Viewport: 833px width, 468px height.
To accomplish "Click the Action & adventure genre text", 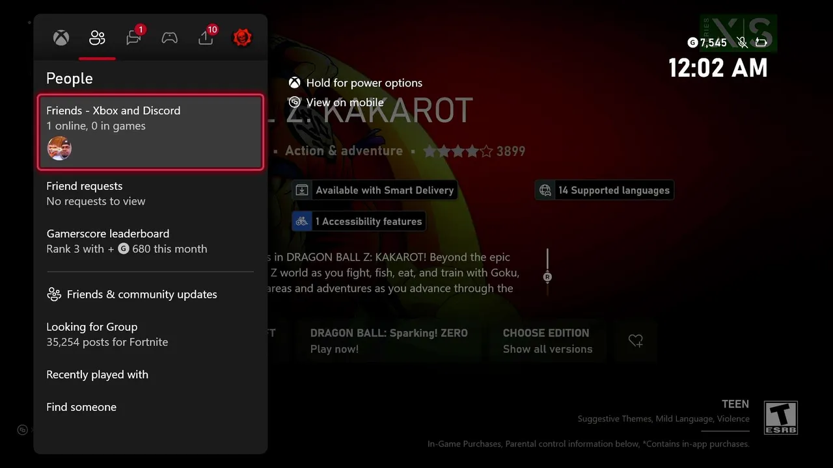I will click(344, 151).
